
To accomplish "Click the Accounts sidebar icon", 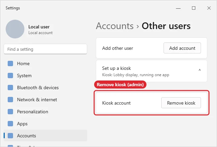I will [x=10, y=136].
